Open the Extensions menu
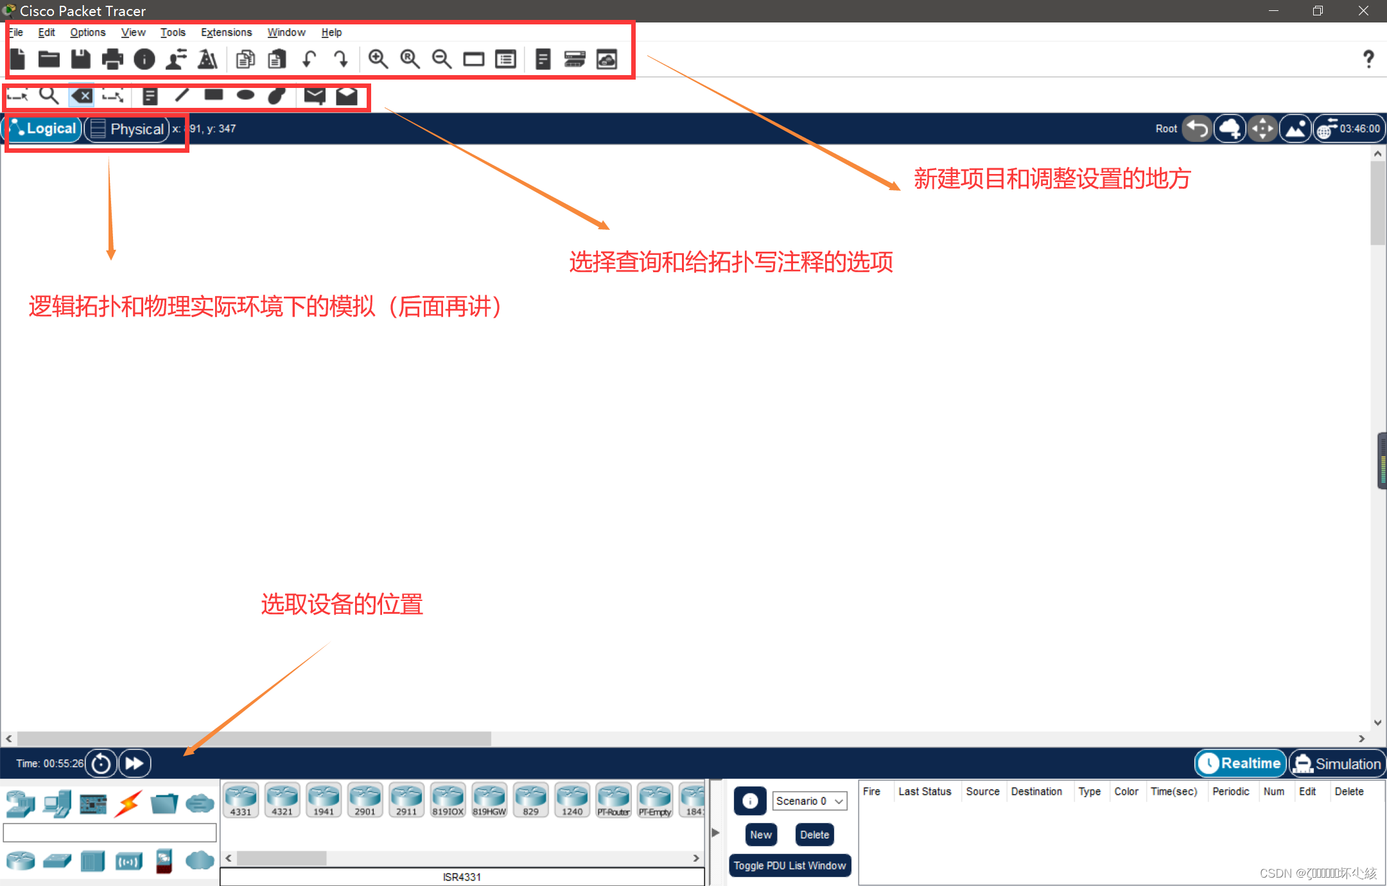This screenshot has height=886, width=1387. click(226, 32)
